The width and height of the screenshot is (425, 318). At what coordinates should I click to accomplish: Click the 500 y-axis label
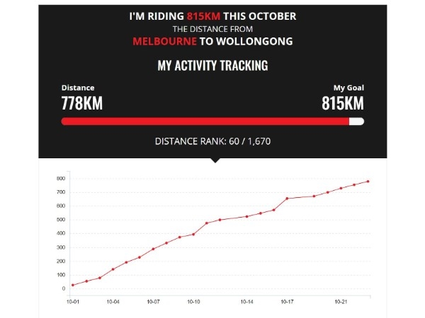point(61,220)
